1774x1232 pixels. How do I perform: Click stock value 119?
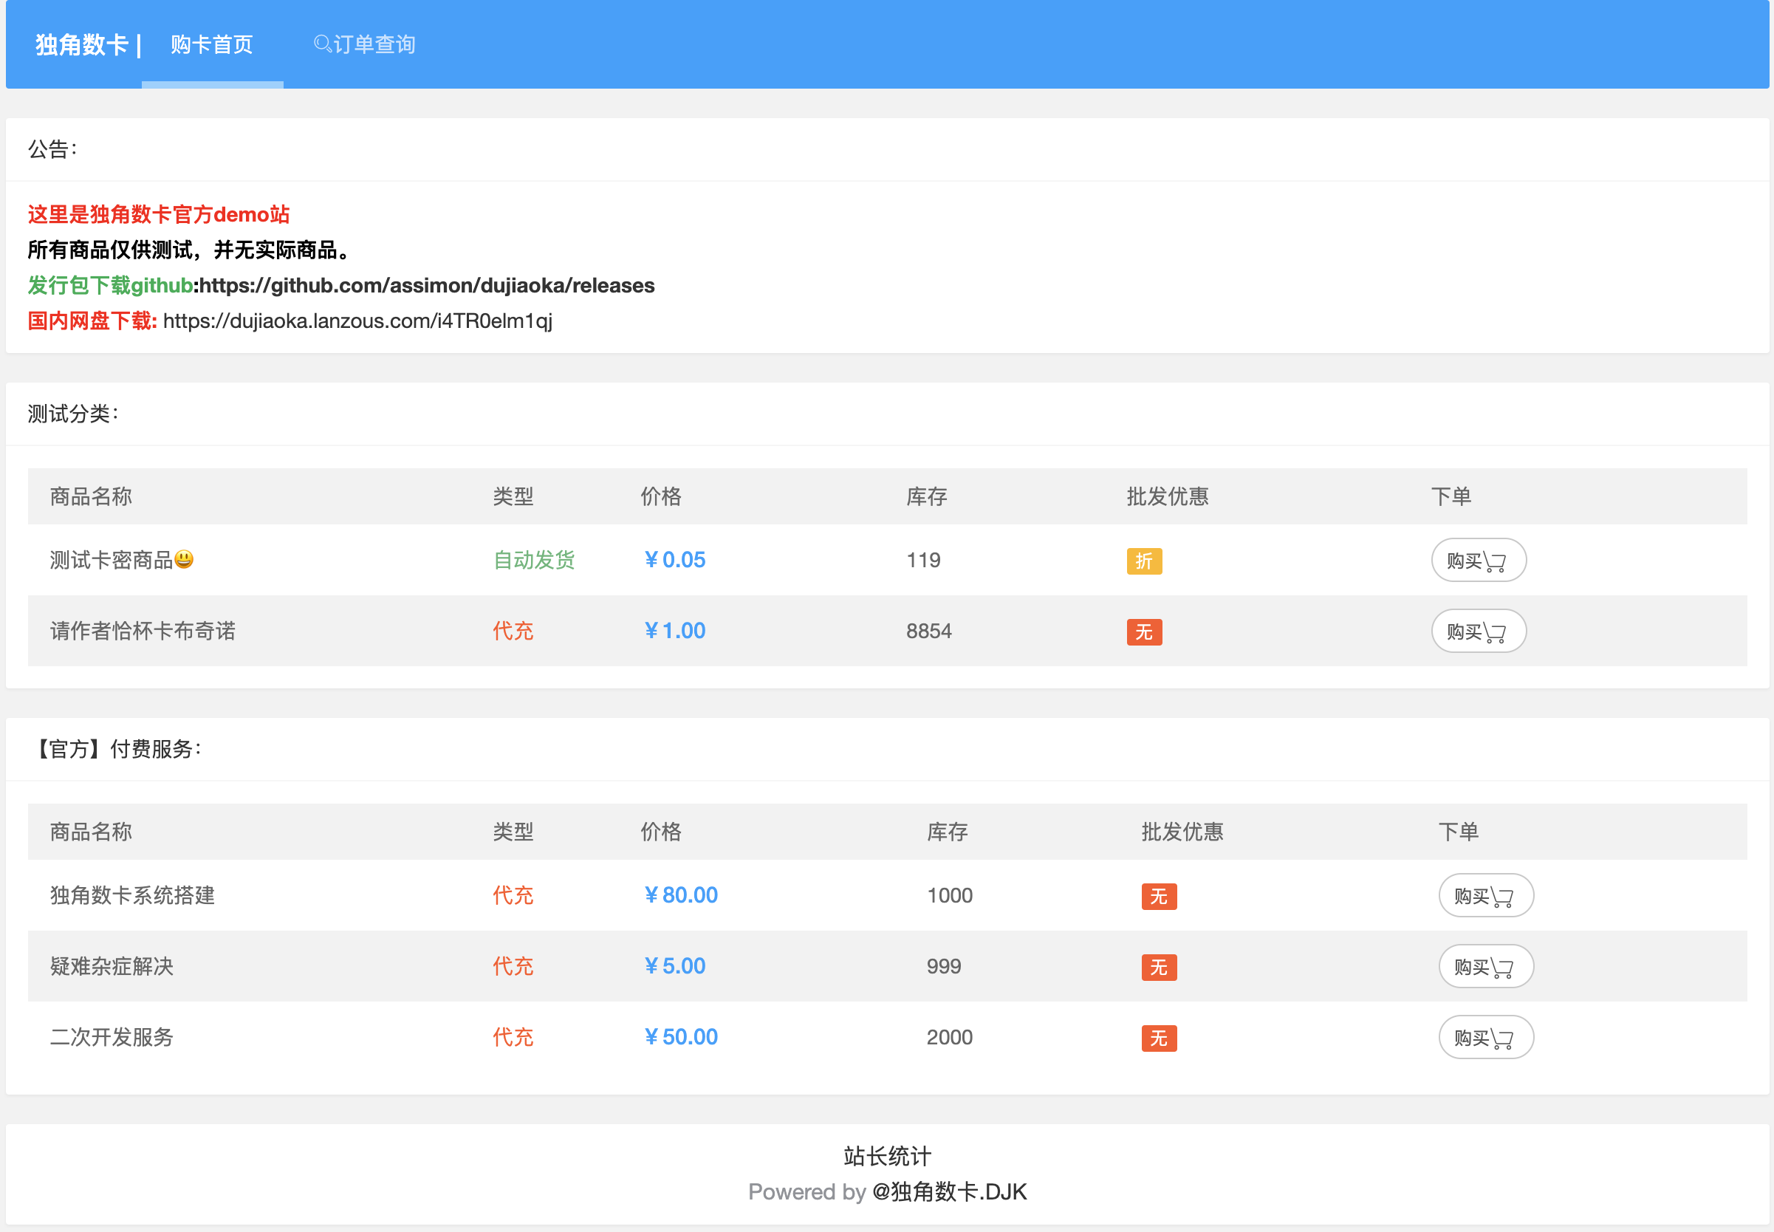coord(923,560)
